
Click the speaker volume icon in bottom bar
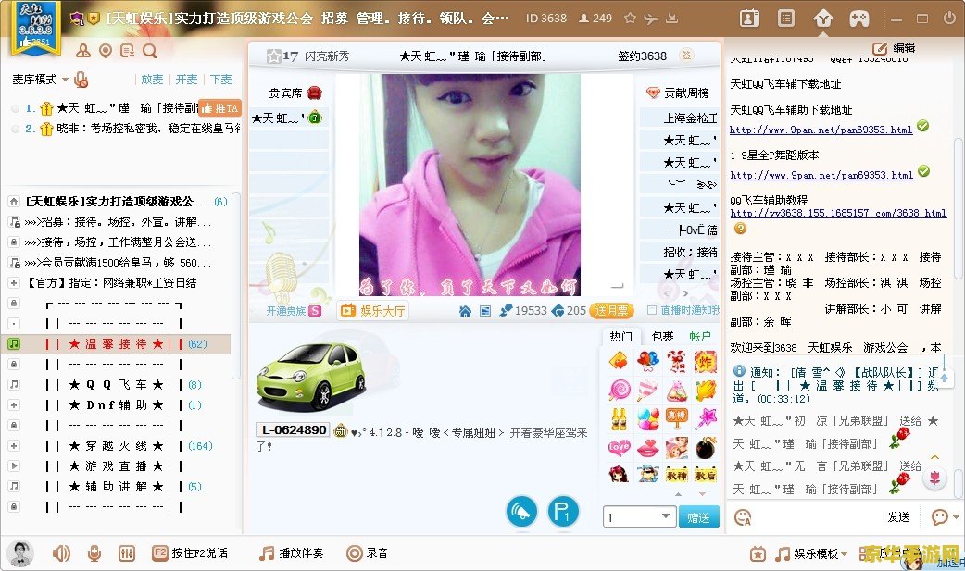[61, 553]
